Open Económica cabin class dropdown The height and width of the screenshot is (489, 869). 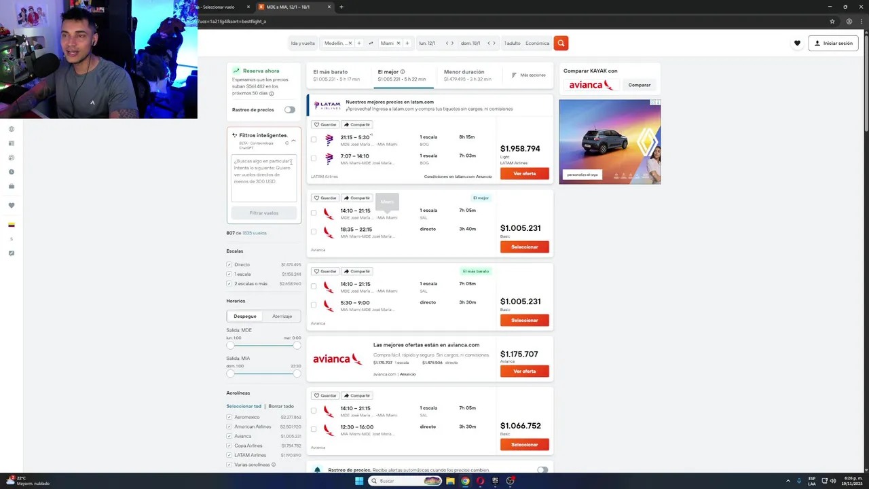tap(537, 43)
